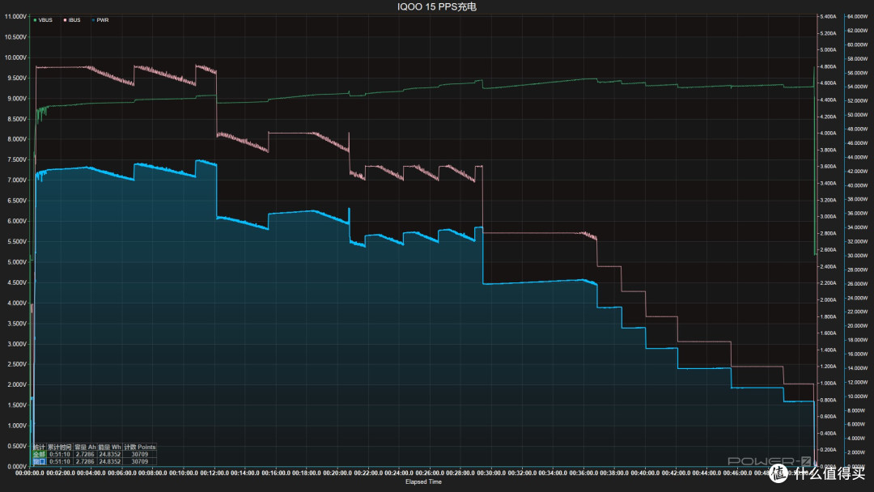Click the 50.000W power axis tick

coord(857,115)
